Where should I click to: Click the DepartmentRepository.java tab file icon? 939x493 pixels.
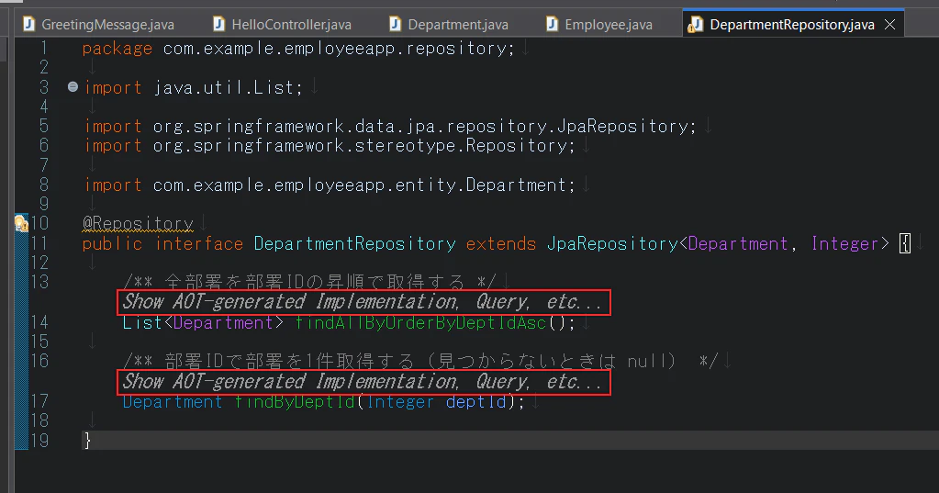pos(696,25)
